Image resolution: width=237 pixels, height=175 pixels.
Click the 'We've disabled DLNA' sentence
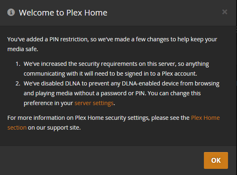121,93
